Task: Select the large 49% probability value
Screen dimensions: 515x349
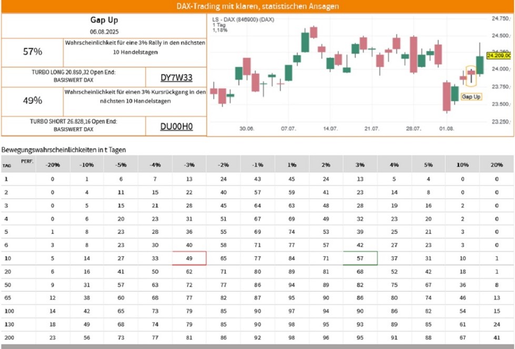Action: (x=33, y=100)
